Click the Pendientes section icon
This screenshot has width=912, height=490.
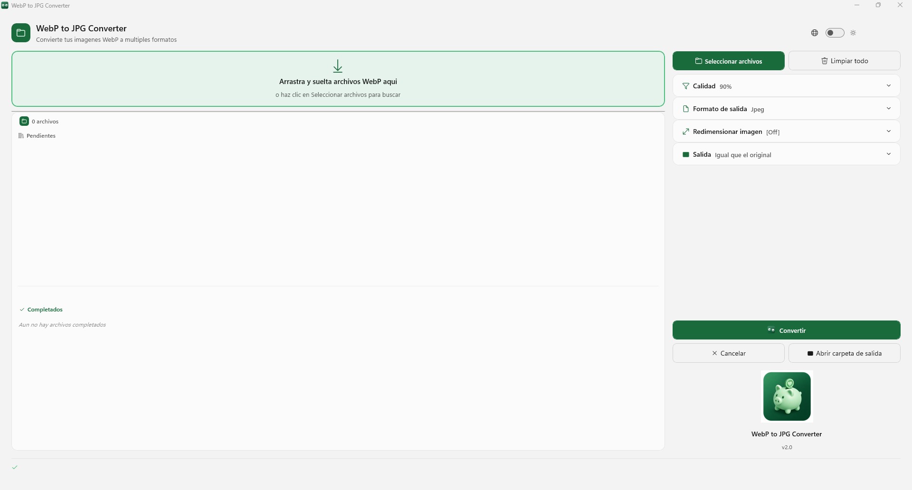[21, 136]
